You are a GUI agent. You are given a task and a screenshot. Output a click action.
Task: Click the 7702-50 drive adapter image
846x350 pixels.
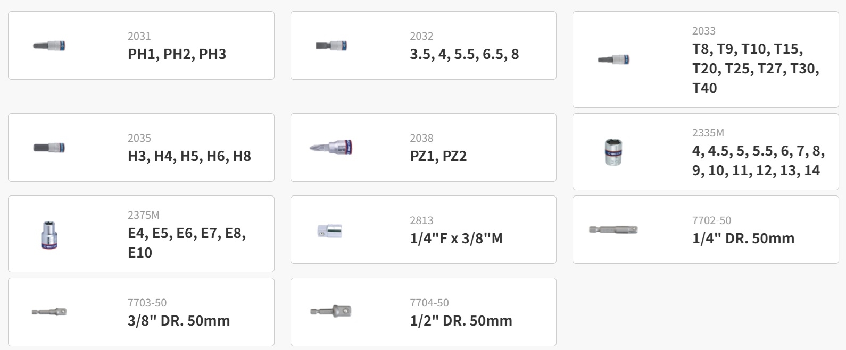(x=613, y=229)
